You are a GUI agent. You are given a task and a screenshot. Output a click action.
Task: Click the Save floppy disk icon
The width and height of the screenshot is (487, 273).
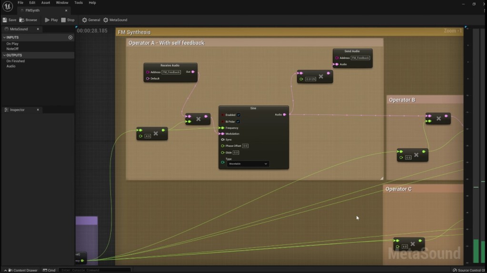[5, 20]
